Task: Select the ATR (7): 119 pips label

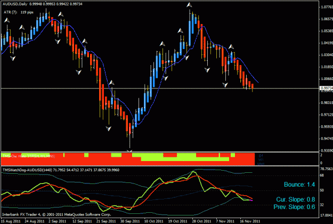Action: [19, 12]
